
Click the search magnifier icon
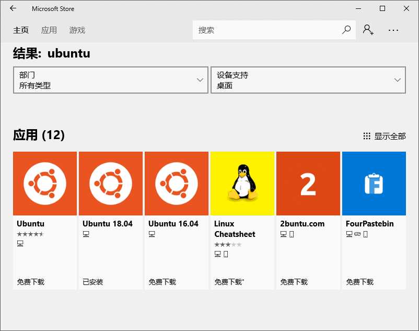pos(346,30)
